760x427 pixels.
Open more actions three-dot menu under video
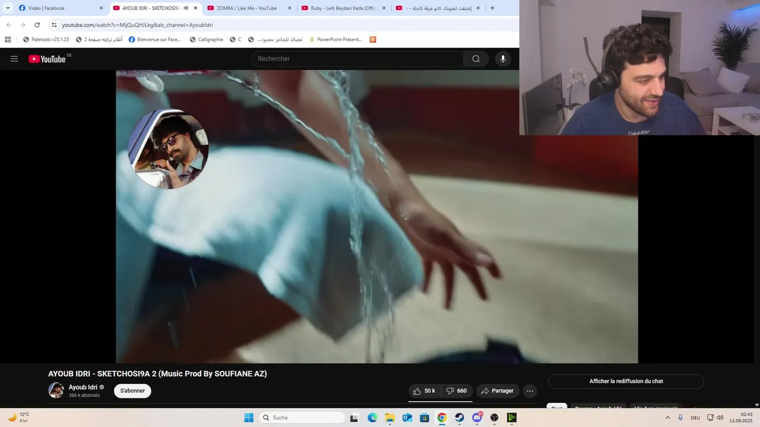coord(530,391)
